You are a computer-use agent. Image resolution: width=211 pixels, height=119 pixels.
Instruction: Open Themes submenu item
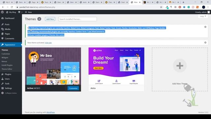coord(5,50)
